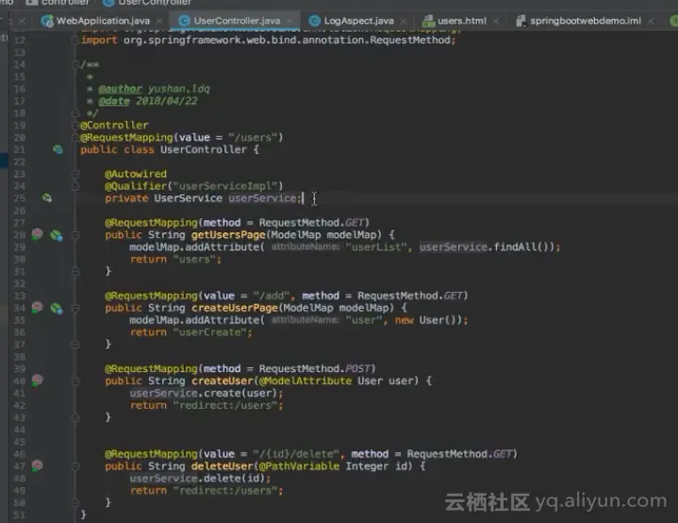Click the Spring bean gutter icon beside UserController class
Viewport: 678px width, 523px height.
(58, 149)
